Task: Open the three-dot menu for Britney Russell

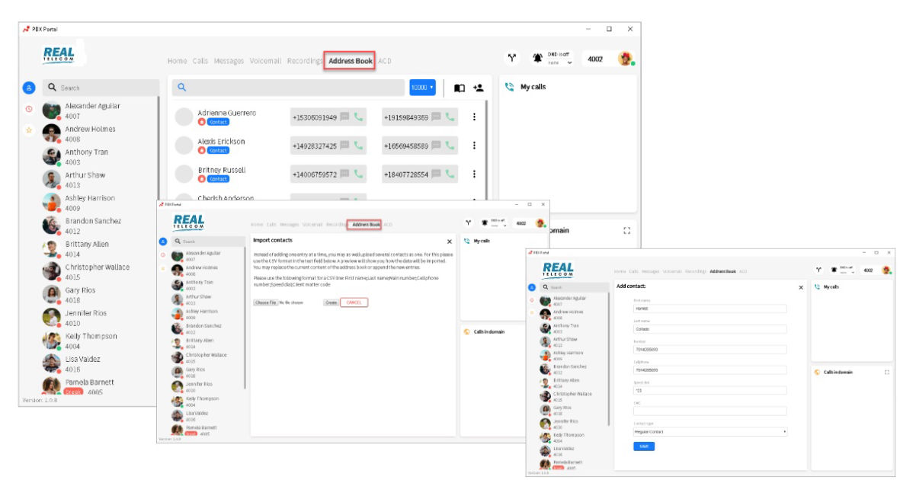Action: click(474, 174)
